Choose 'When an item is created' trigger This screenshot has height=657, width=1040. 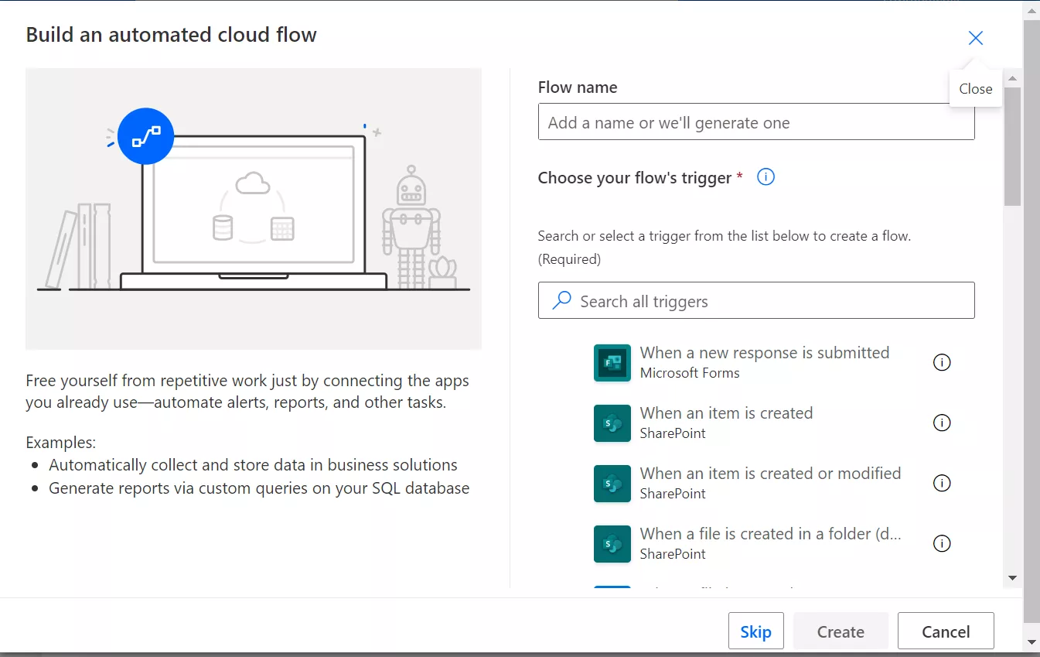click(726, 413)
